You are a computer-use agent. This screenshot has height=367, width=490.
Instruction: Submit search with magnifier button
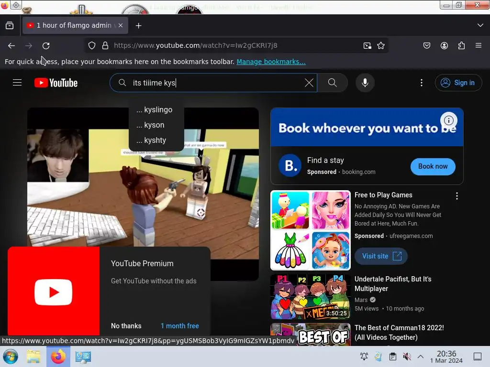coord(333,83)
